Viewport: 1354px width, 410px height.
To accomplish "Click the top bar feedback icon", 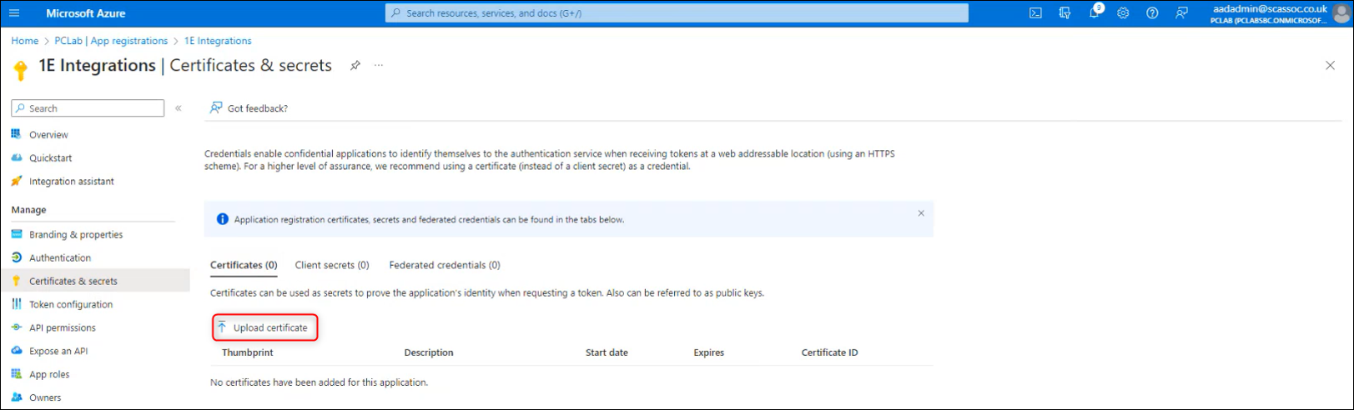I will [x=1181, y=13].
